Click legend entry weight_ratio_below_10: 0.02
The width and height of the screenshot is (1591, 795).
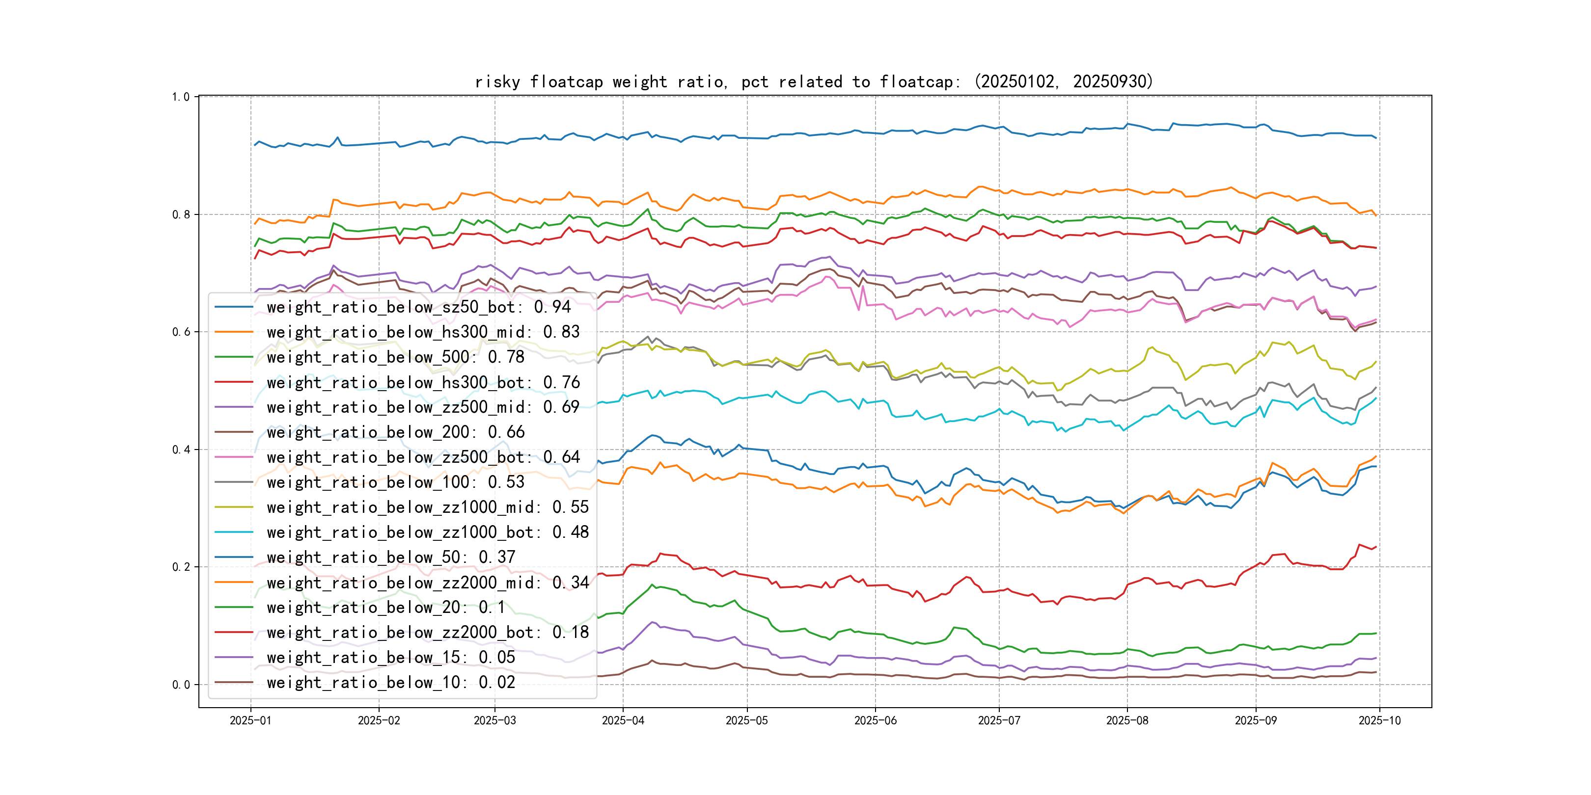pos(390,683)
